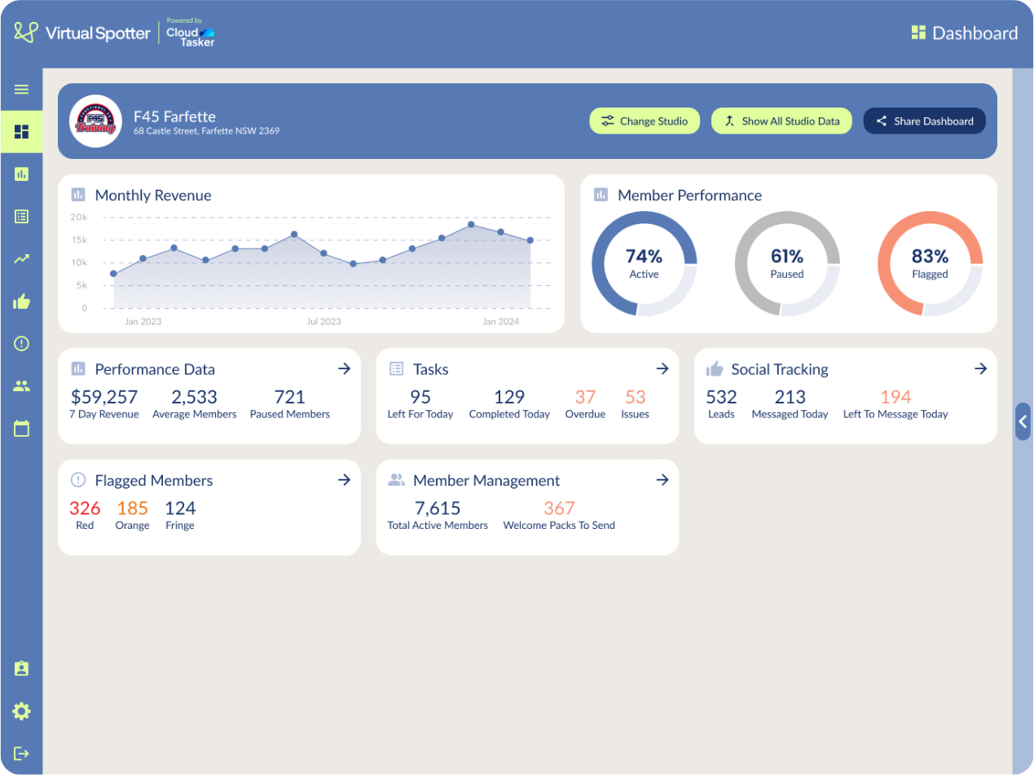Viewport: 1034px width, 775px height.
Task: Open Performance Data details arrow
Action: click(344, 369)
